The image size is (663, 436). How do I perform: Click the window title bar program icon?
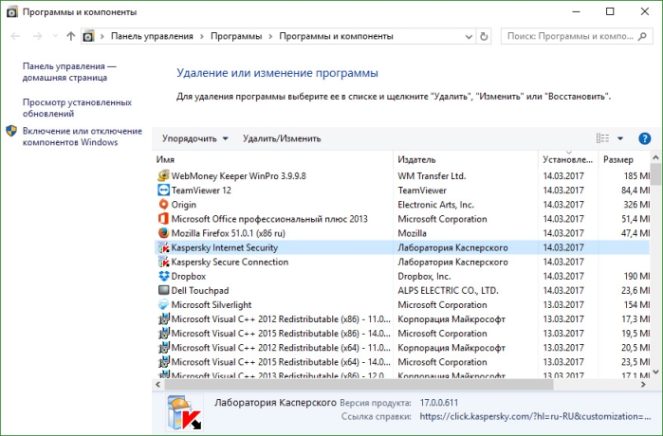tap(11, 11)
